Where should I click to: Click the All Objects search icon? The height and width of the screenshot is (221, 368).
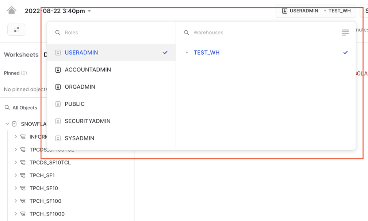pyautogui.click(x=7, y=108)
